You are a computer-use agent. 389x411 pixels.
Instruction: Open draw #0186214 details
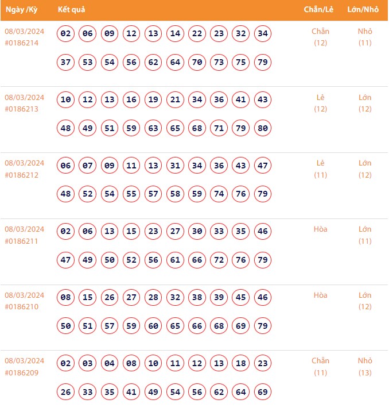pos(22,43)
